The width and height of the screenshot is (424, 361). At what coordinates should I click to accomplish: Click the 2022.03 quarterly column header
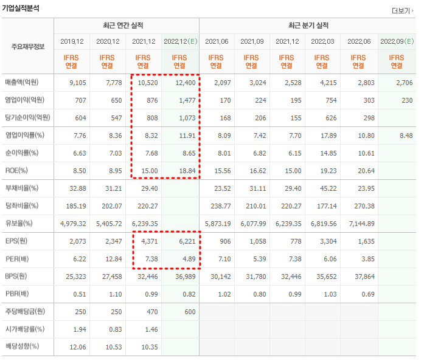(x=322, y=41)
